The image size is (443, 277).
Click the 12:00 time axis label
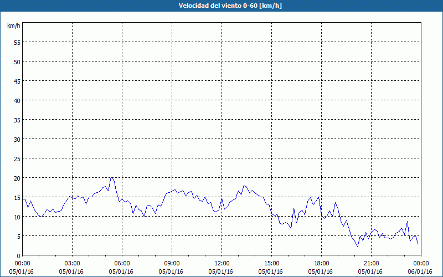click(x=222, y=264)
